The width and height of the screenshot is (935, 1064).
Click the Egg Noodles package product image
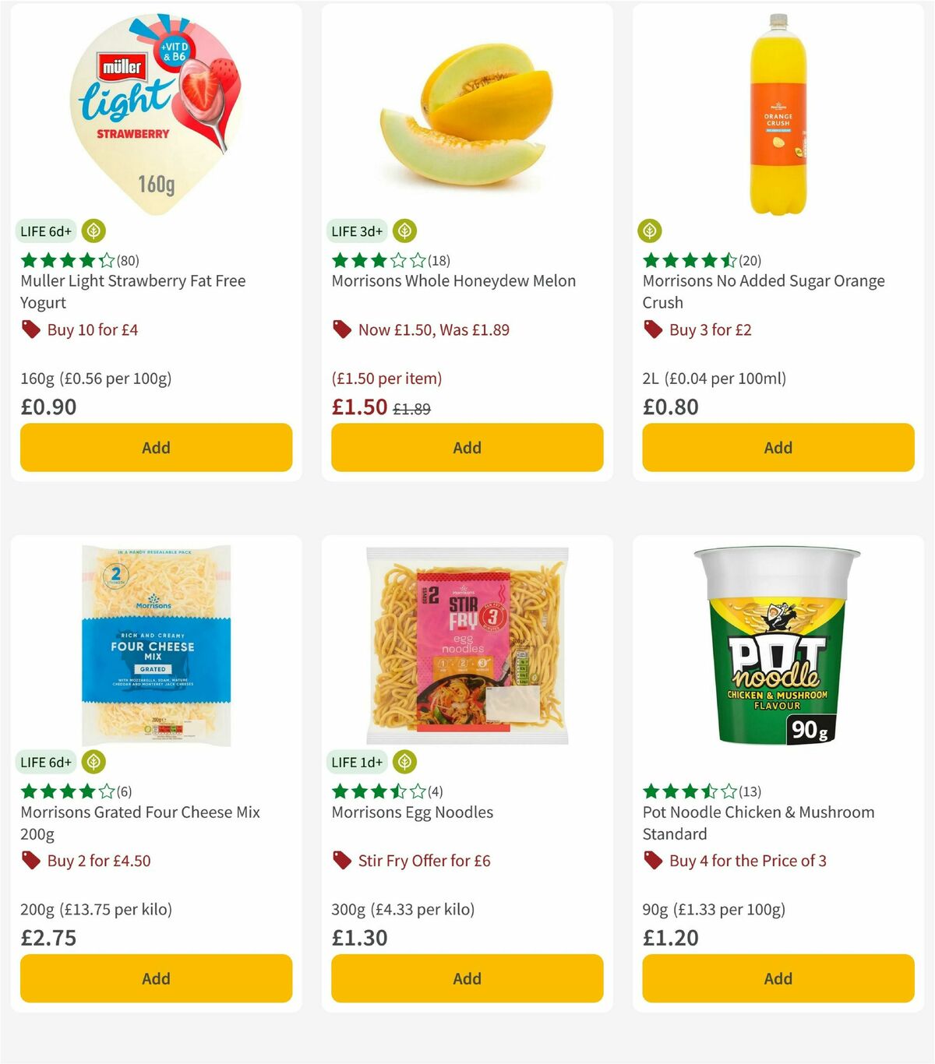point(466,647)
